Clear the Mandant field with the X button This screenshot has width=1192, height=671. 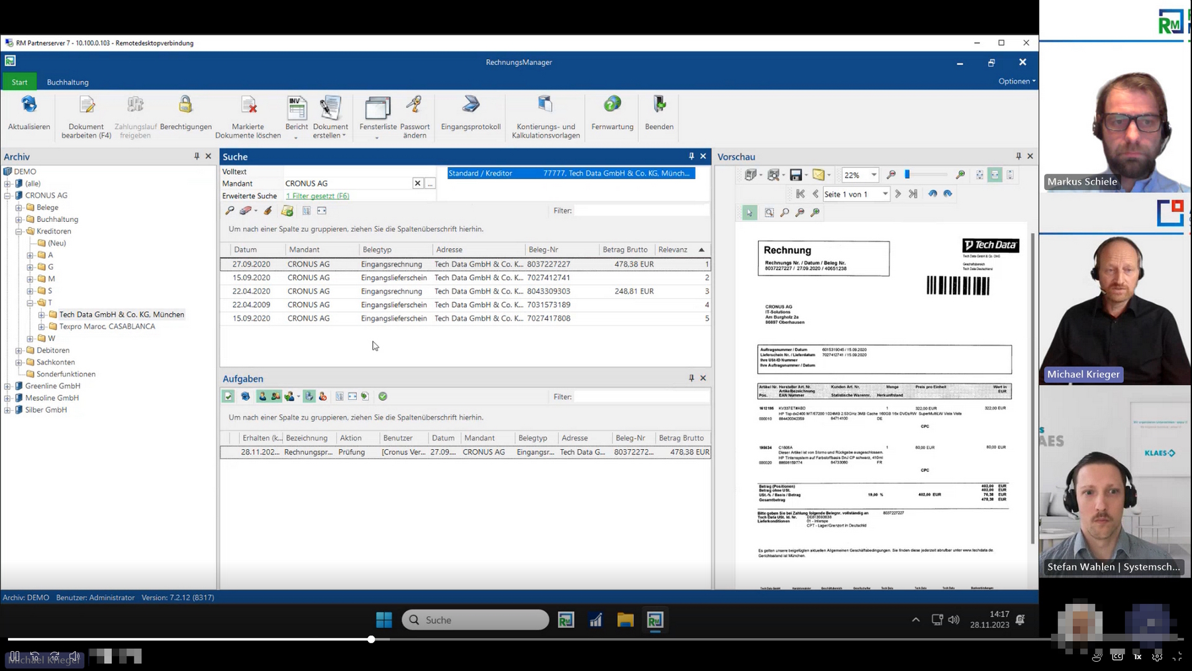coord(417,183)
